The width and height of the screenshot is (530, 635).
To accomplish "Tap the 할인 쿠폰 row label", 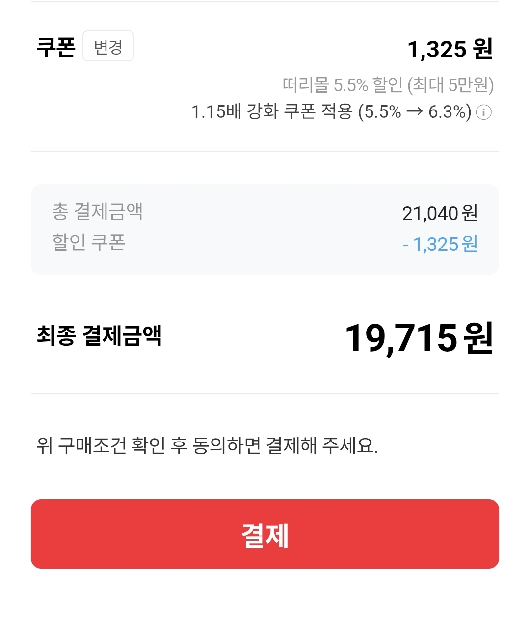I will coord(89,243).
